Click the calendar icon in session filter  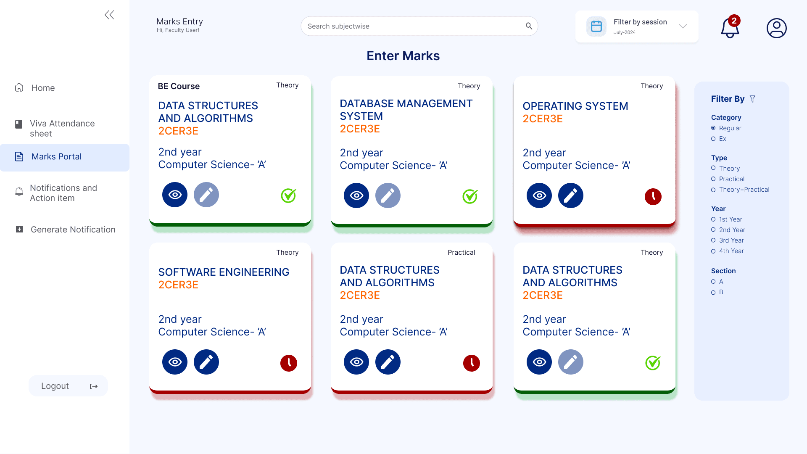[x=596, y=26]
